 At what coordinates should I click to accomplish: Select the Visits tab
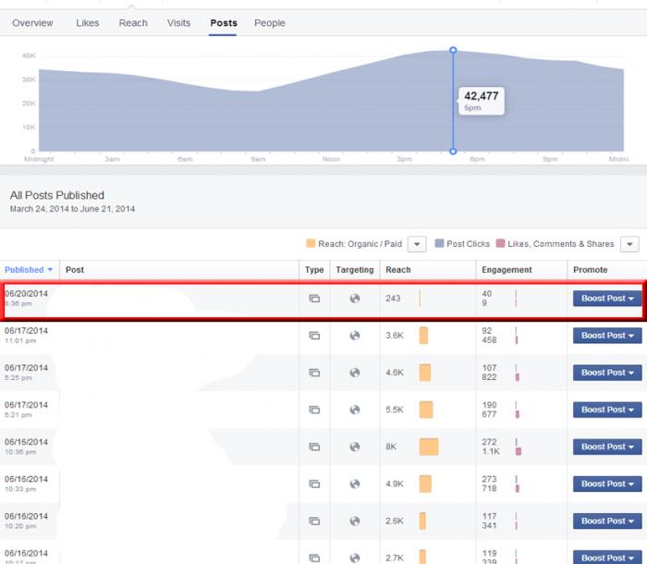(178, 23)
